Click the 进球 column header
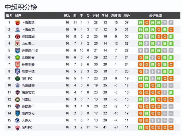Image resolution: width=182 pixels, height=137 pixels. pyautogui.click(x=96, y=16)
